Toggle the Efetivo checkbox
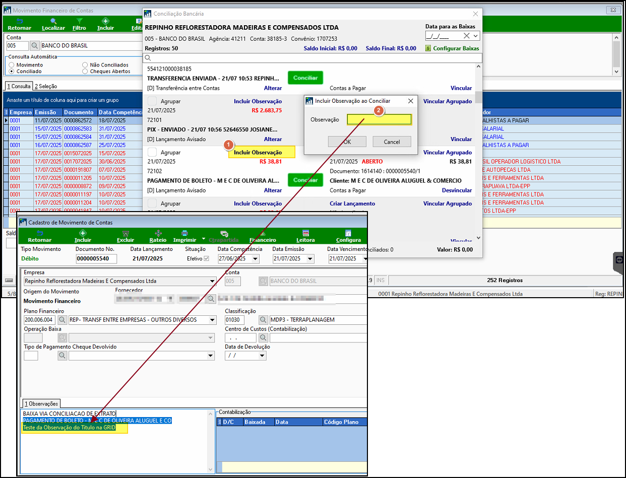This screenshot has height=478, width=626. pos(206,258)
